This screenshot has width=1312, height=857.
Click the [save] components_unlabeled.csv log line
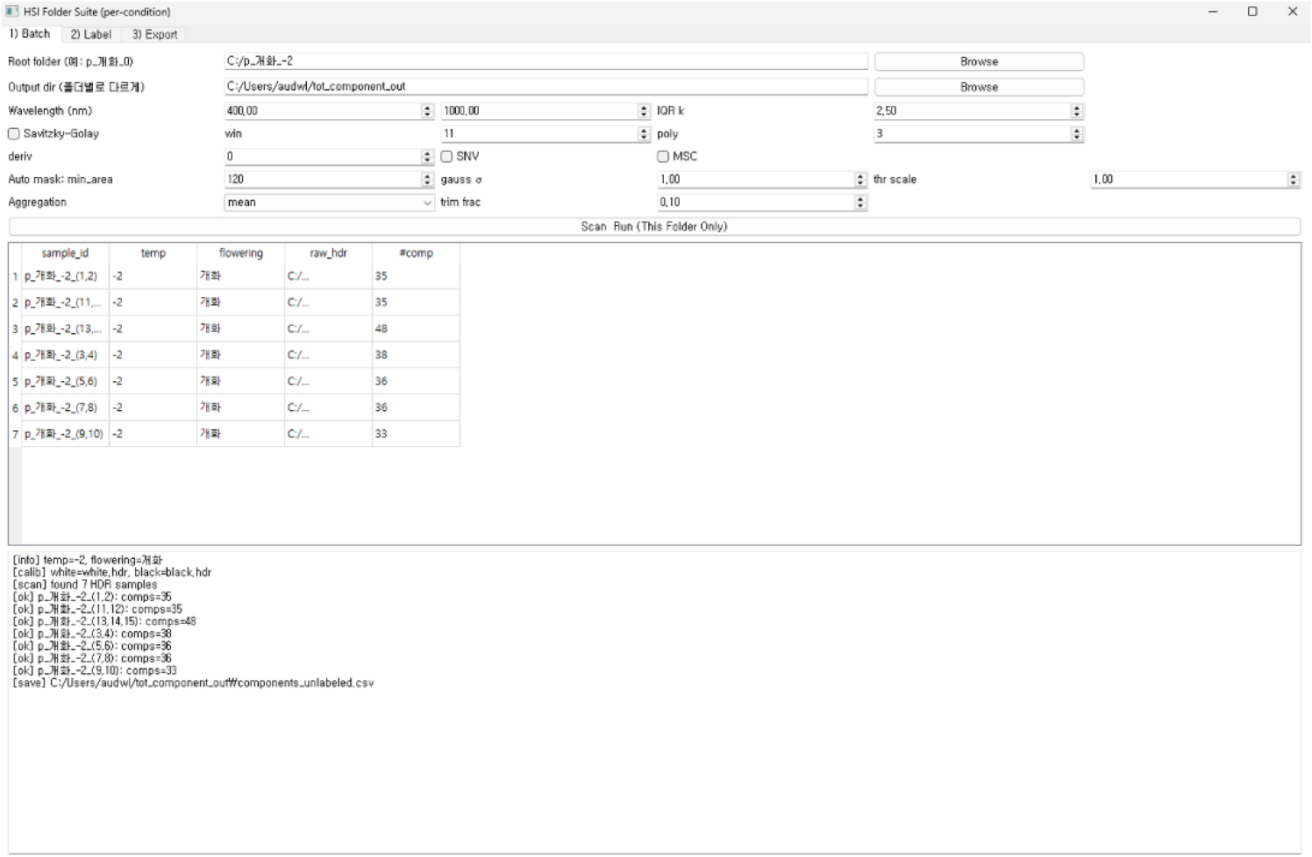tap(193, 683)
